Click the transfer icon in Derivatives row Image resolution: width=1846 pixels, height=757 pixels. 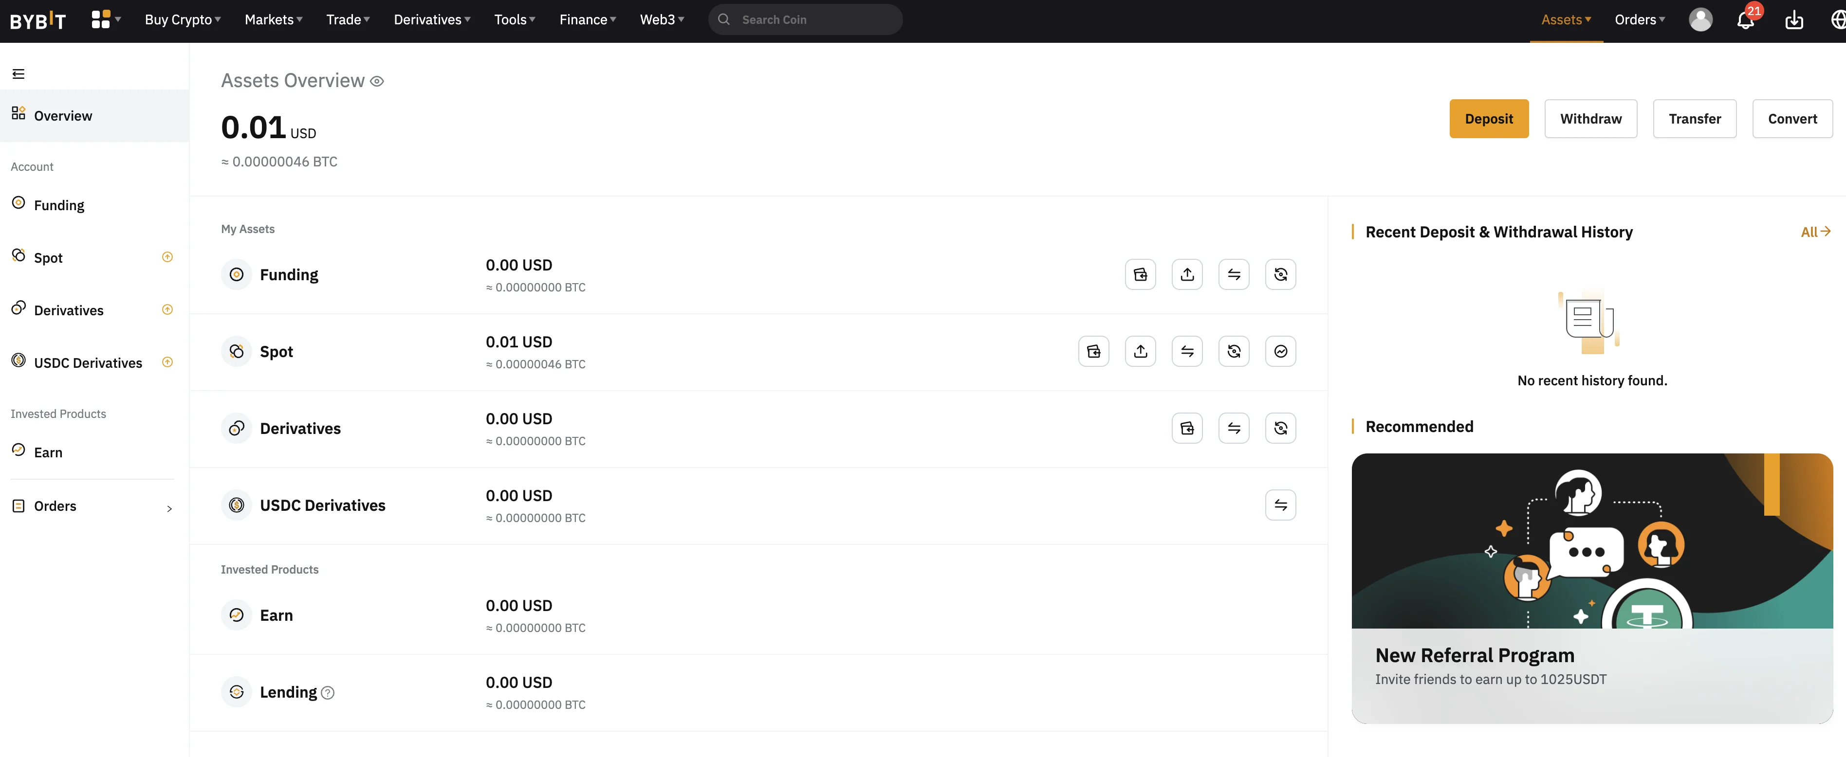pyautogui.click(x=1233, y=428)
